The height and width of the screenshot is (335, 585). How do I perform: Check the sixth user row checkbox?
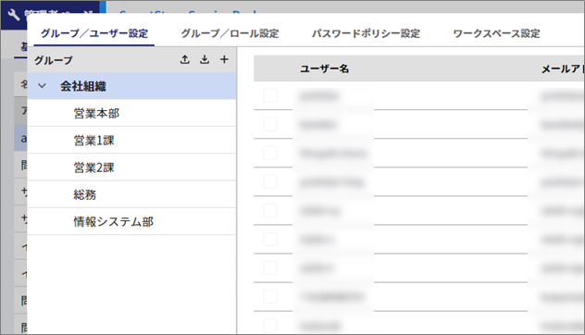[x=270, y=239]
